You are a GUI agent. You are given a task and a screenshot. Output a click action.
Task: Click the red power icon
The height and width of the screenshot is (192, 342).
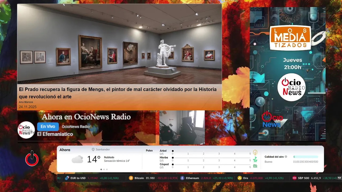32,158
